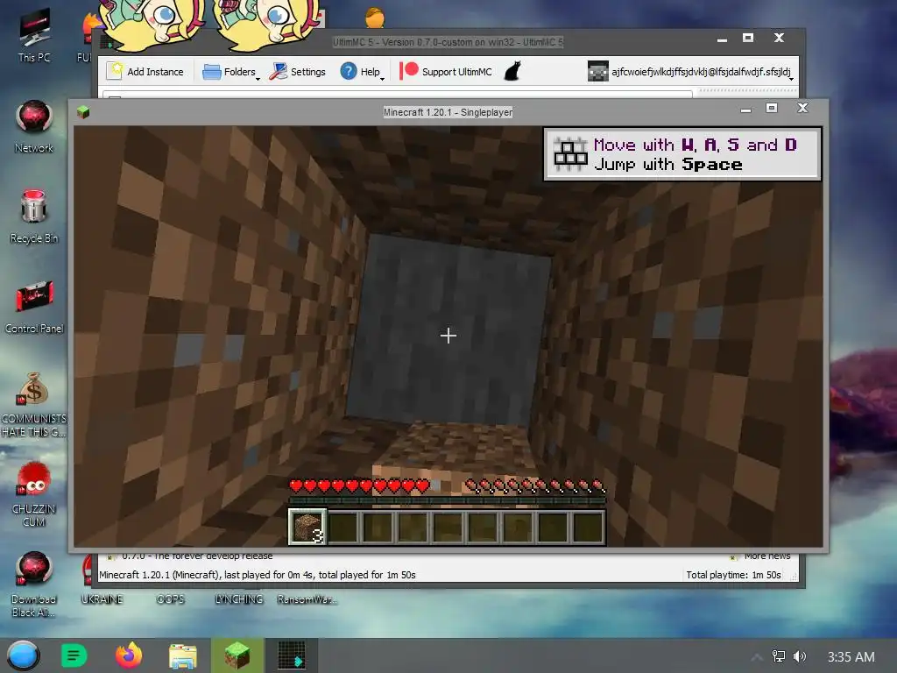Click the black cat icon in UltimMC toolbar
Screen dimensions: 897x673
click(x=512, y=72)
